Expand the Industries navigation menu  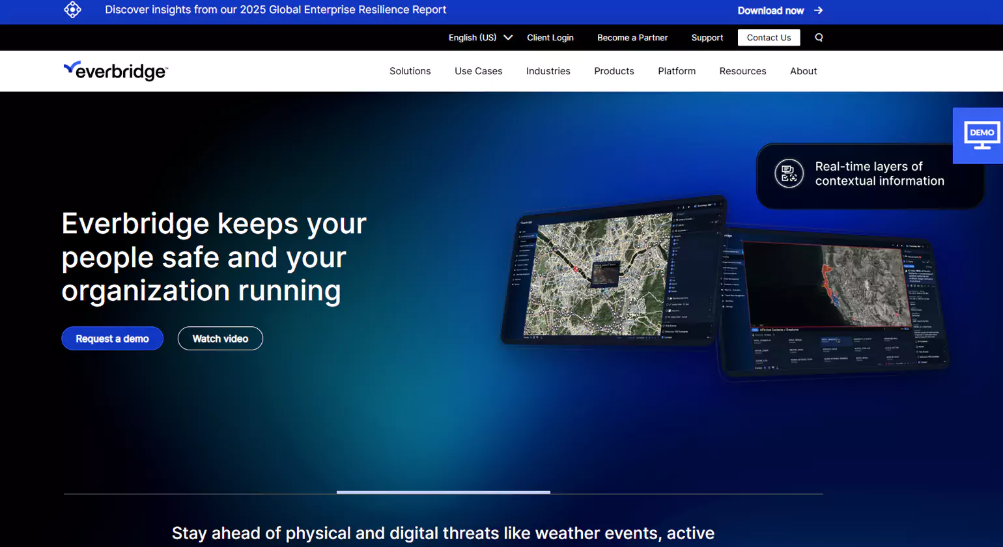(548, 71)
